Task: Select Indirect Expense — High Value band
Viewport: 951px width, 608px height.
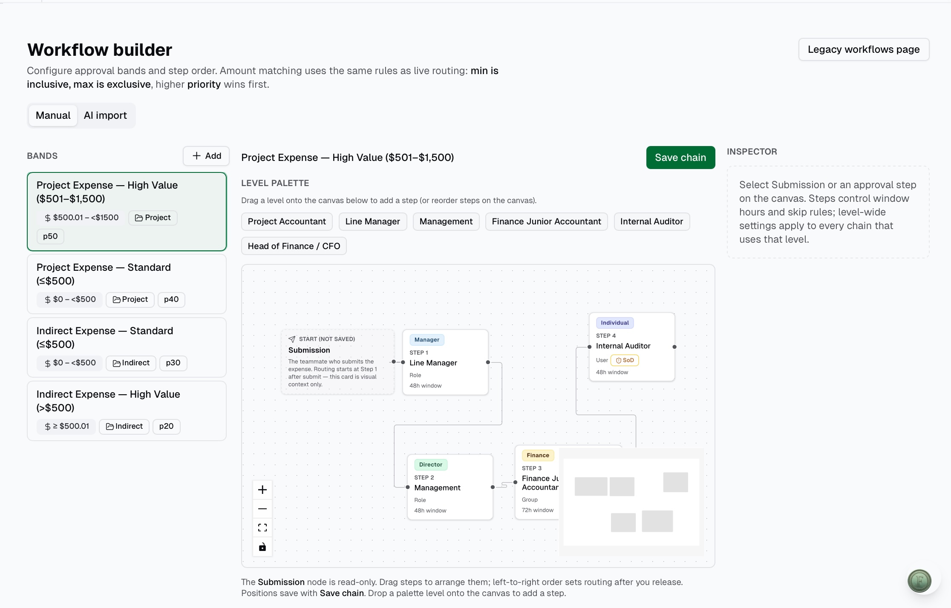Action: coord(127,411)
